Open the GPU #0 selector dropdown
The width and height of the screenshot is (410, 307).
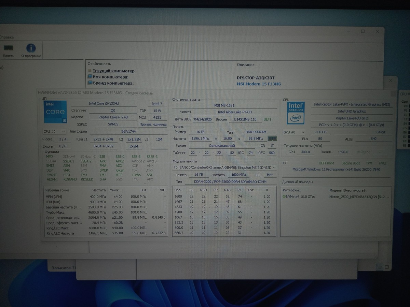point(294,132)
